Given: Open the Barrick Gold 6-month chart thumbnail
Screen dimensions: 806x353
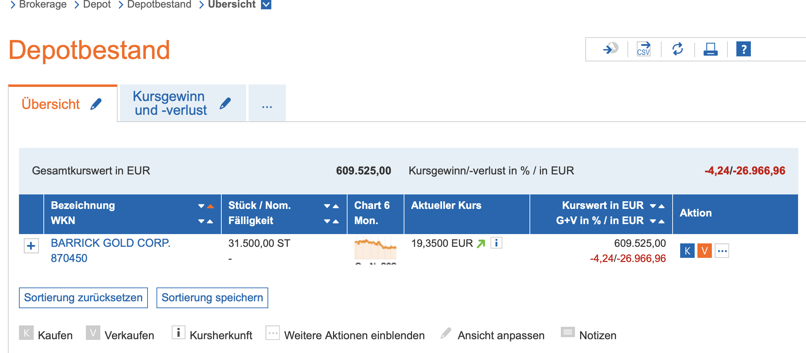Looking at the screenshot, I should pos(375,248).
